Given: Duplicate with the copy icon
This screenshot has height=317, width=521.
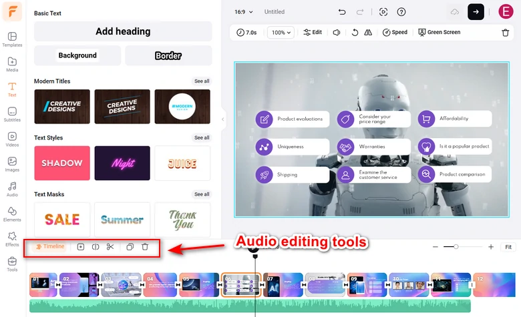Looking at the screenshot, I should tap(130, 247).
